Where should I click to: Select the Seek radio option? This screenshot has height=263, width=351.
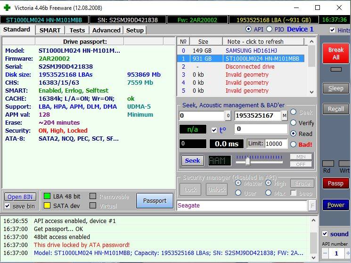(293, 112)
